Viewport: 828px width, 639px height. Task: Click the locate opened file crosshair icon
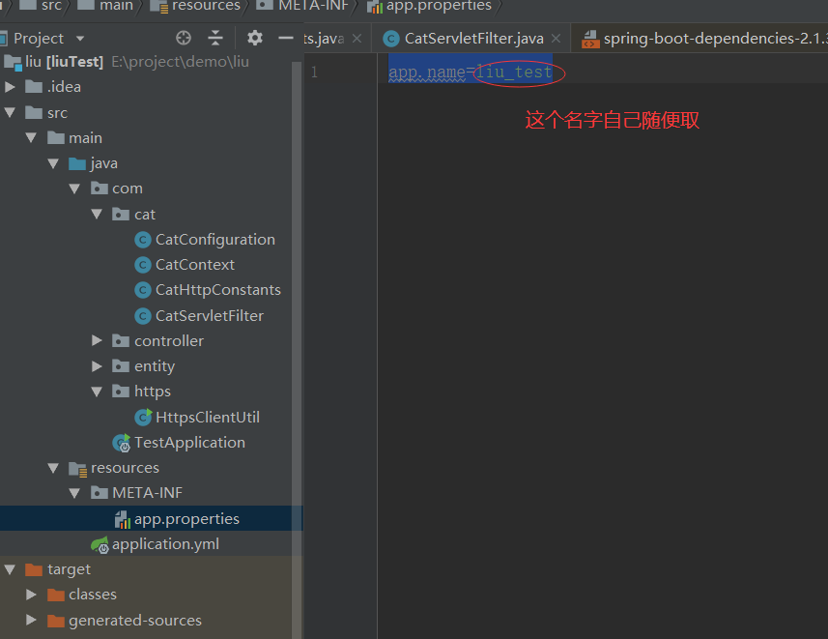pos(183,37)
